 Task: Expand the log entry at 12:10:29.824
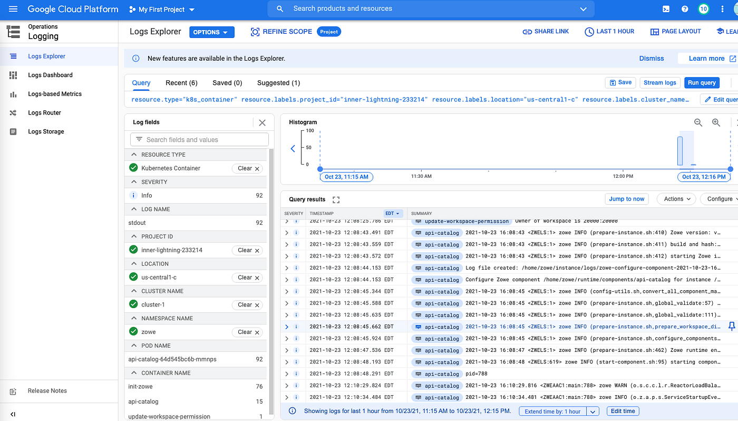tap(287, 386)
